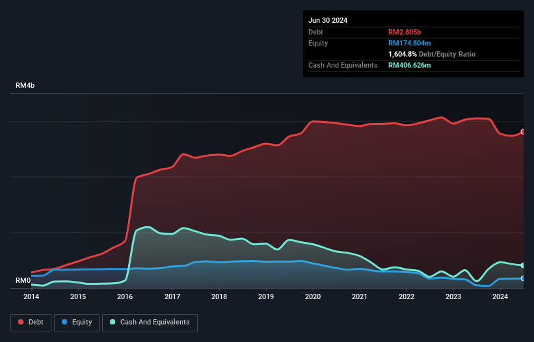Image resolution: width=534 pixels, height=342 pixels.
Task: Click the RM2.805b debt value
Action: tap(405, 32)
